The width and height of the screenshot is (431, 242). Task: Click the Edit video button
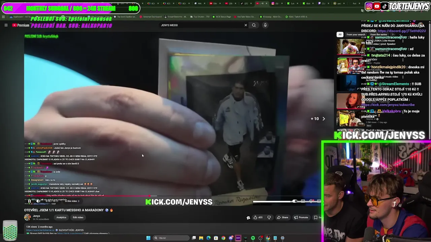tap(78, 217)
